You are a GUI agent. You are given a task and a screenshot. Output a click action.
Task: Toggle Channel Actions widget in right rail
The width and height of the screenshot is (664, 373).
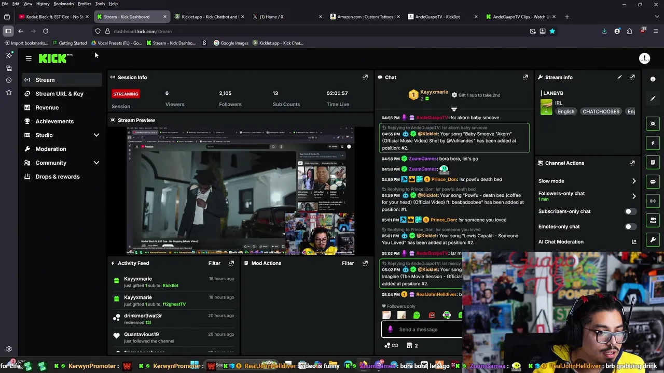click(653, 221)
